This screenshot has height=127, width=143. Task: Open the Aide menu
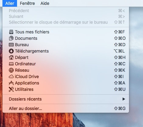[45, 3]
